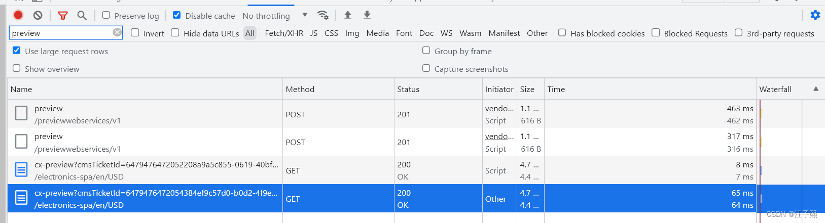Open the No throttling dropdown
The width and height of the screenshot is (825, 223).
[x=275, y=16]
